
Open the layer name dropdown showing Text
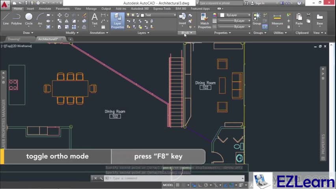(158, 15)
